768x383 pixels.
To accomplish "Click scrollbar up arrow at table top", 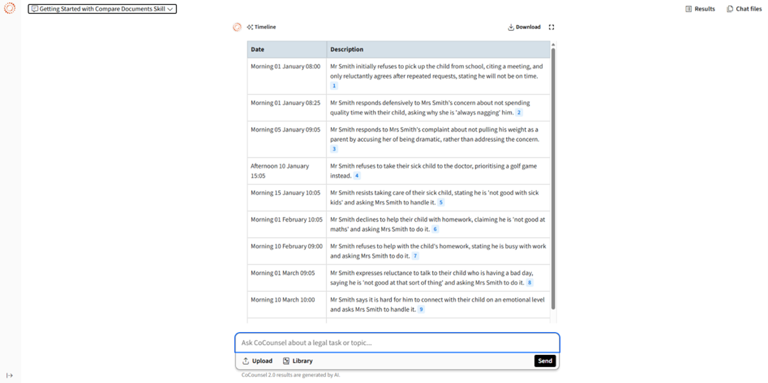I will click(553, 44).
